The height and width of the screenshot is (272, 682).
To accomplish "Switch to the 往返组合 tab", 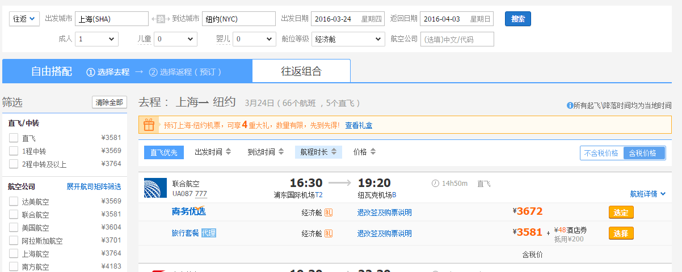I will tap(301, 71).
